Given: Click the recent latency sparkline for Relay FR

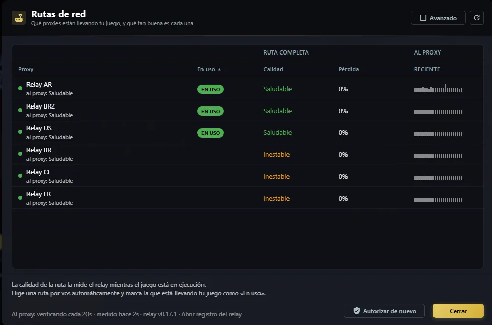Looking at the screenshot, I should click(x=439, y=200).
